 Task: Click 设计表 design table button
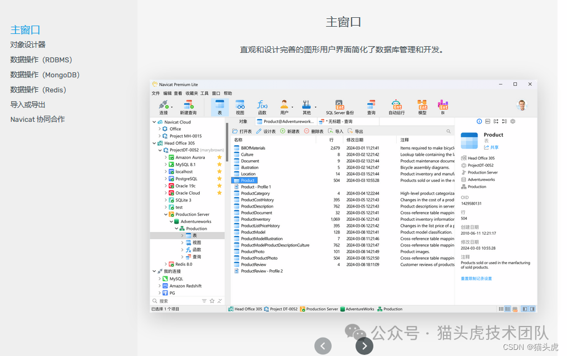click(266, 131)
